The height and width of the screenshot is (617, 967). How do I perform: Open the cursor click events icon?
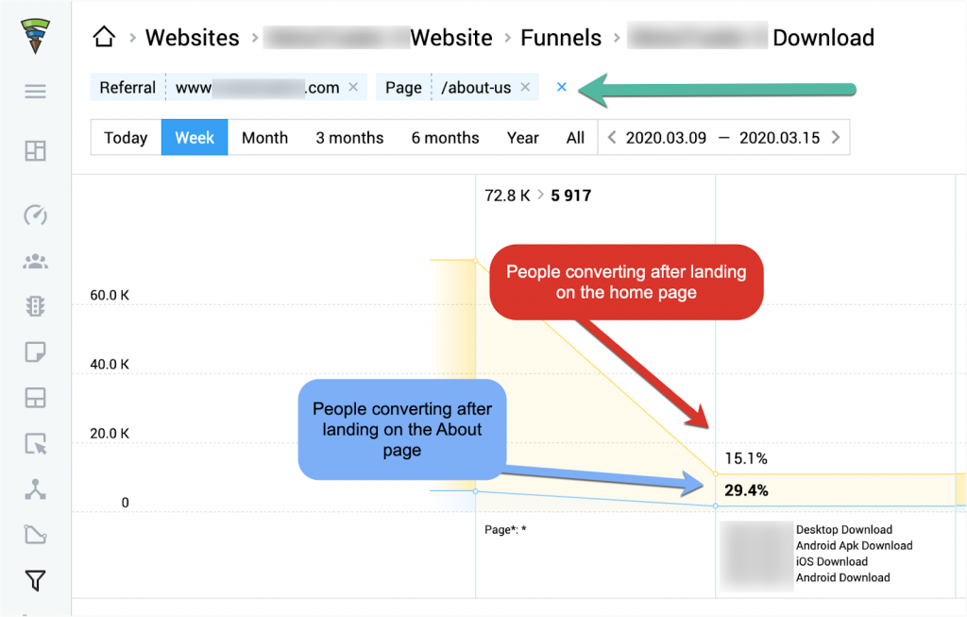coord(35,444)
